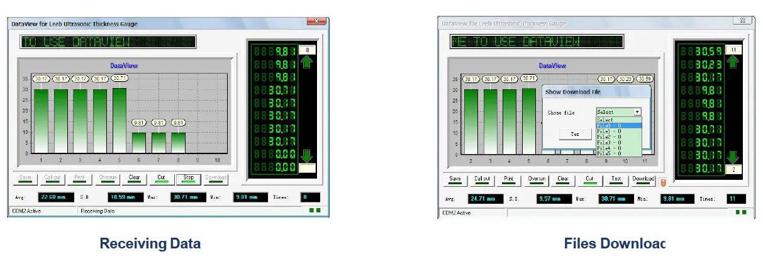Click green up arrow in Files Download window
The width and height of the screenshot is (763, 266).
click(x=733, y=62)
